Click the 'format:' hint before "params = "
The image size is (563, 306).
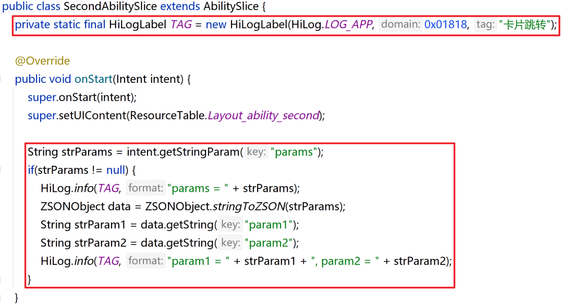pyautogui.click(x=146, y=188)
